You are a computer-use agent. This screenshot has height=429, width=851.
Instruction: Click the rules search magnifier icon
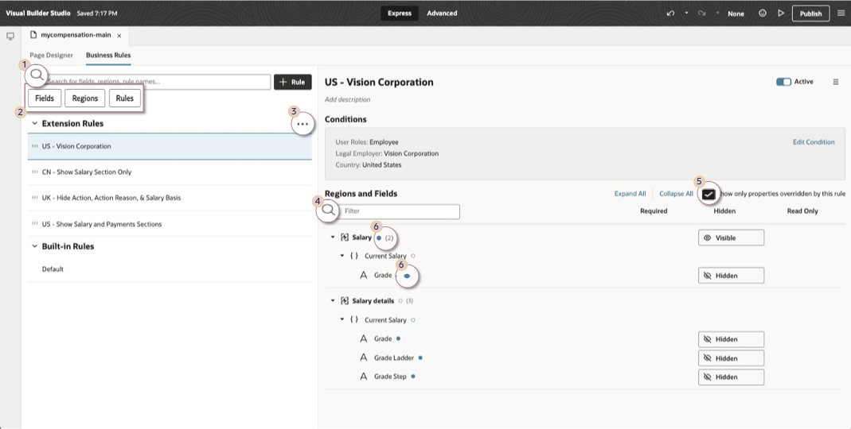coord(36,75)
